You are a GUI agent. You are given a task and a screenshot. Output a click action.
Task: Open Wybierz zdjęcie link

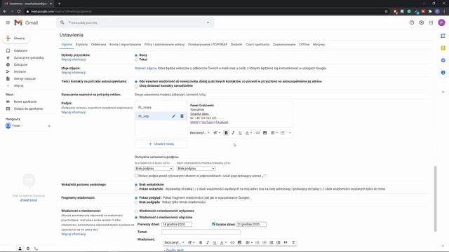tap(145, 69)
